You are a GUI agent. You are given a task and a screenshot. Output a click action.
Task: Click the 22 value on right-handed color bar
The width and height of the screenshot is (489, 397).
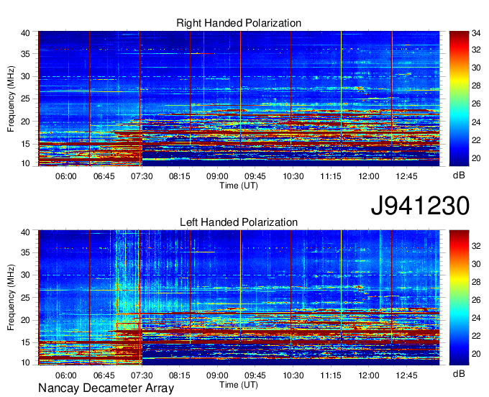click(x=476, y=140)
